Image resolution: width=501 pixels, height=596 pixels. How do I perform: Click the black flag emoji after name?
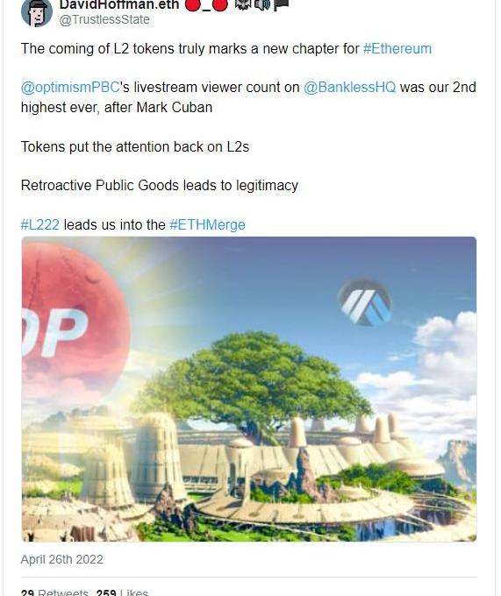(281, 4)
